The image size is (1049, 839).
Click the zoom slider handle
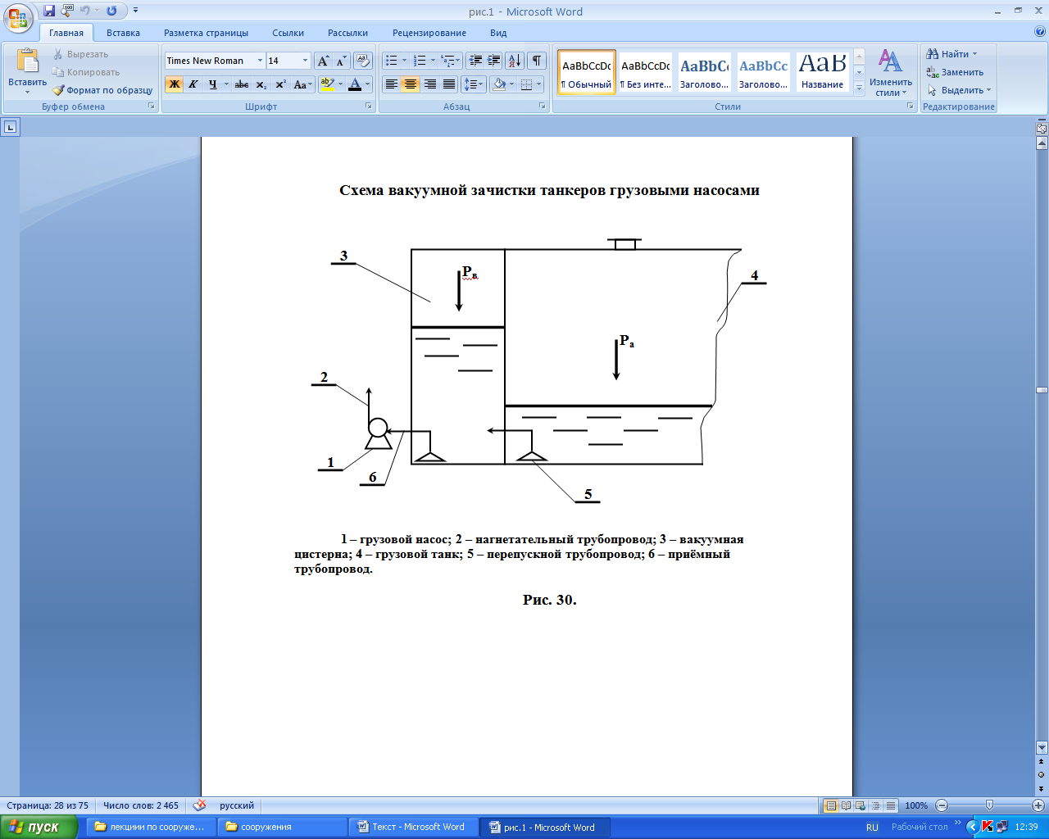click(989, 805)
